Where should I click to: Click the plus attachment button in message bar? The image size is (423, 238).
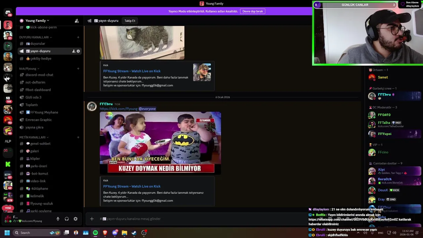(x=92, y=219)
